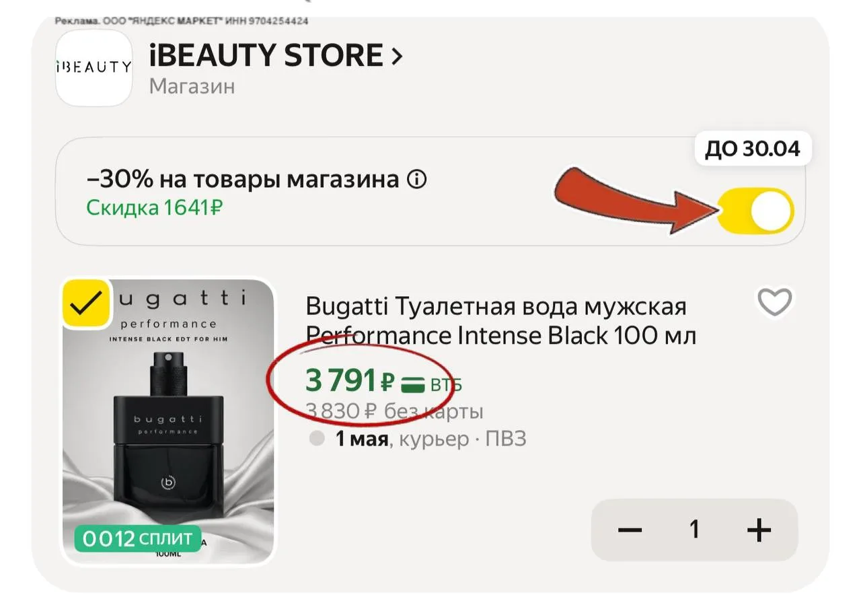The height and width of the screenshot is (603, 861).
Task: Click the 0012 Сплит badge
Action: pos(139,538)
